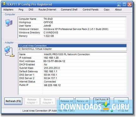The width and height of the screenshot is (136, 117).
Task: Click Get Public IP Address button
Action: (102, 101)
